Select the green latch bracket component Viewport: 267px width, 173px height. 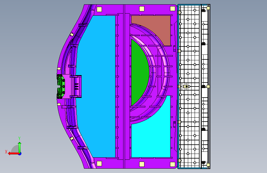tap(61, 86)
